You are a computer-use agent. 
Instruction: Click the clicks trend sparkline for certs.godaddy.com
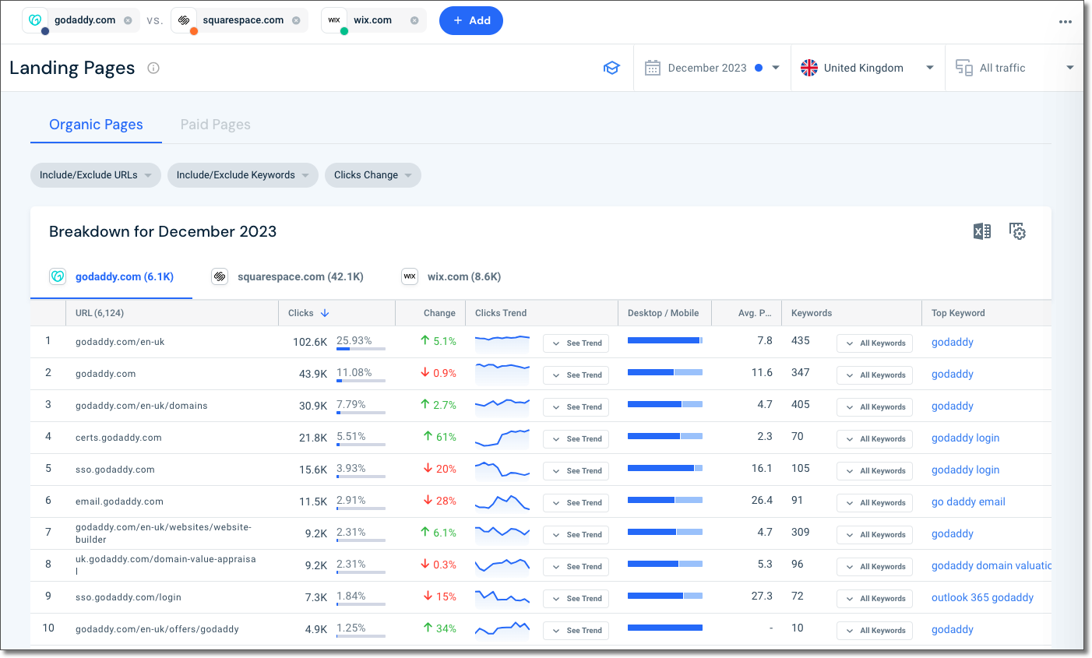[x=502, y=438]
